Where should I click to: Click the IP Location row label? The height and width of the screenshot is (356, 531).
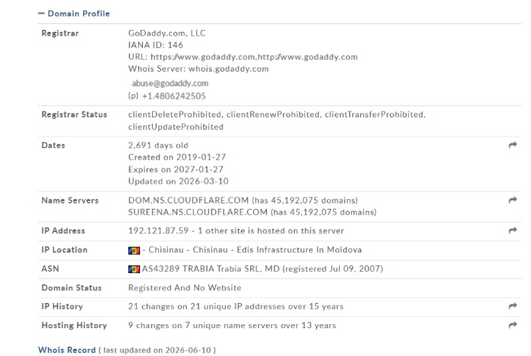pyautogui.click(x=64, y=250)
